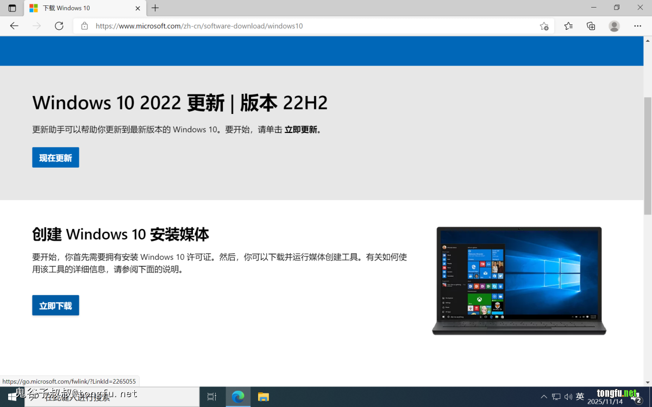652x407 pixels.
Task: Open the vertical tabs actions menu
Action: (12, 8)
